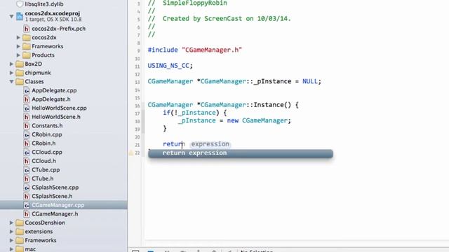Click the CocosDenshion folder icon
Viewport: 449px width, 252px height.
tap(20, 223)
